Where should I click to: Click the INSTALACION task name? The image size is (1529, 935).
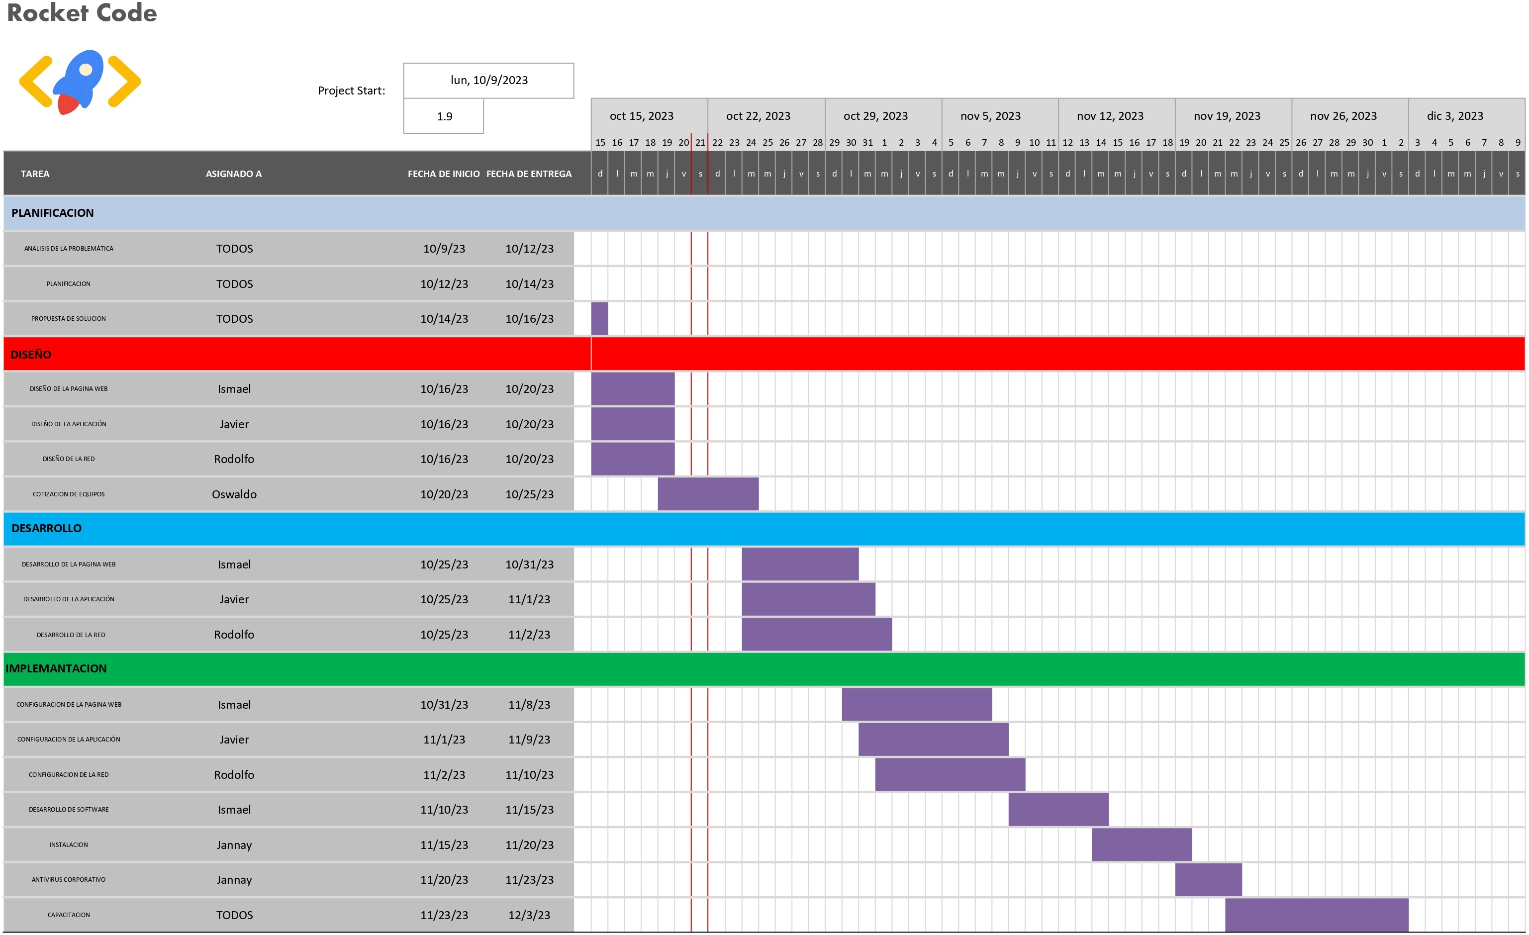(69, 844)
